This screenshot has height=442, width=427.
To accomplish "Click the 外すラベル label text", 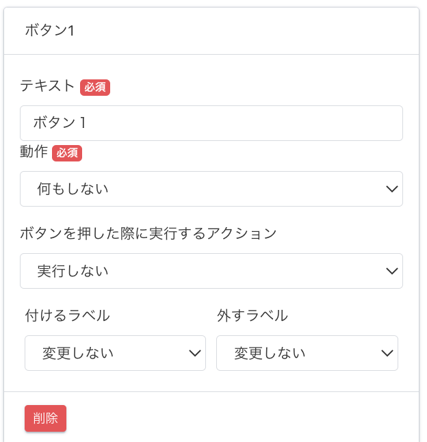I will (x=252, y=315).
